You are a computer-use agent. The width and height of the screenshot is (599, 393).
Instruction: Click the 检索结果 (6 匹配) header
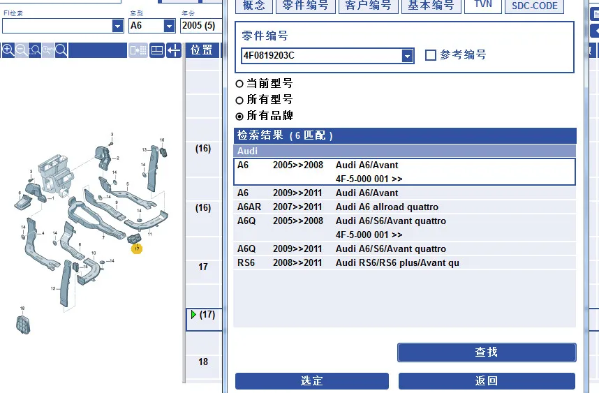coord(404,135)
